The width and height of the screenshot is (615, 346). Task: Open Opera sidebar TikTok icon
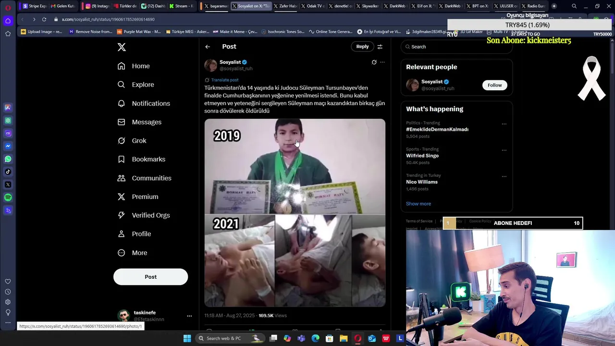coord(8,172)
